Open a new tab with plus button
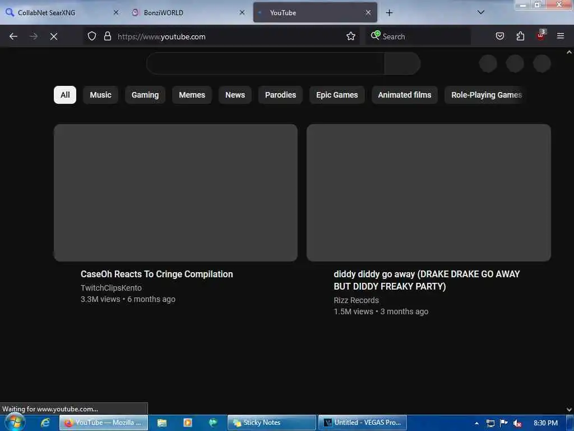Screen dimensions: 574x431 tap(389, 13)
